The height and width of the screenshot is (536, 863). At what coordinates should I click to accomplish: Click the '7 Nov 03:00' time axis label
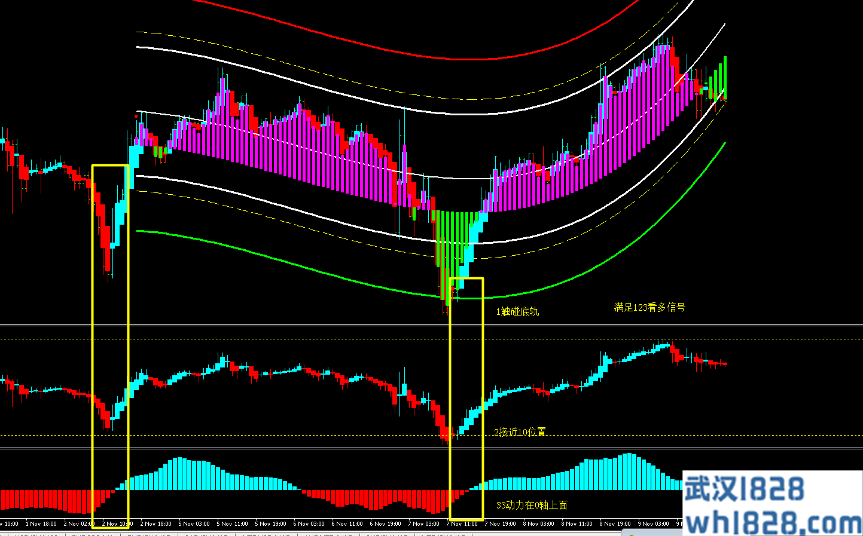[423, 524]
